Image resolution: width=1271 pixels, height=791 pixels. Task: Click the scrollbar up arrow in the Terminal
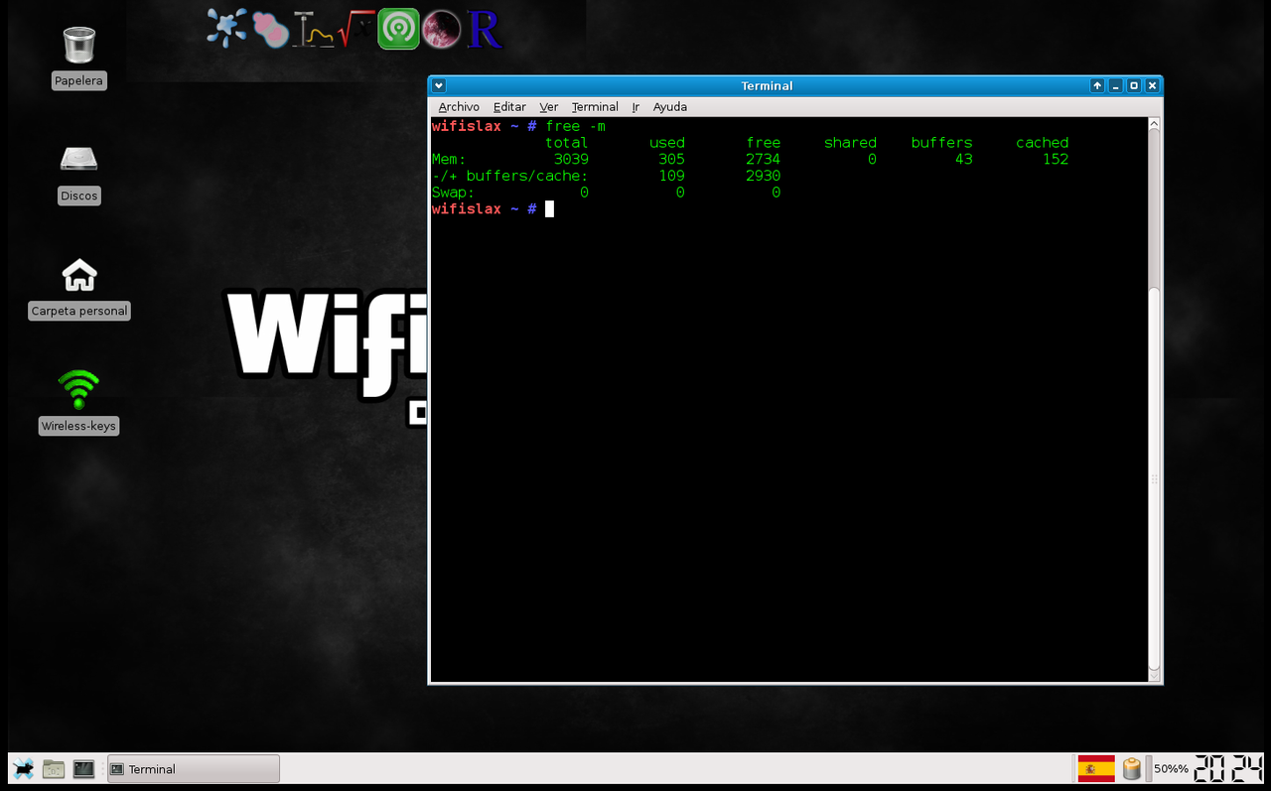[x=1153, y=124]
